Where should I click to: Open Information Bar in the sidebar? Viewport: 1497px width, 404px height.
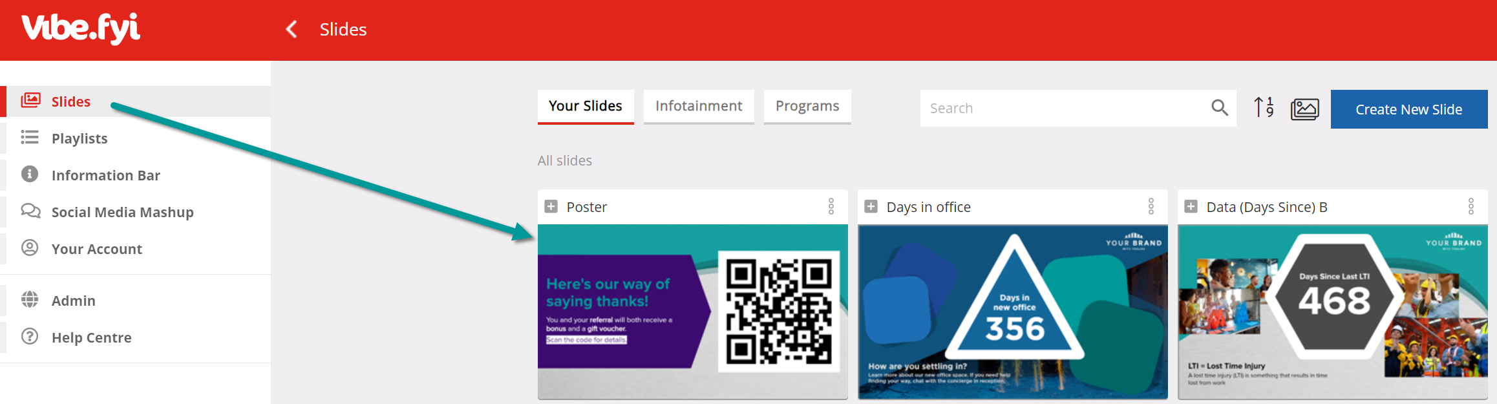[x=136, y=175]
